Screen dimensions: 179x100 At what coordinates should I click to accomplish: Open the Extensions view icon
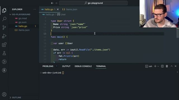4,45
